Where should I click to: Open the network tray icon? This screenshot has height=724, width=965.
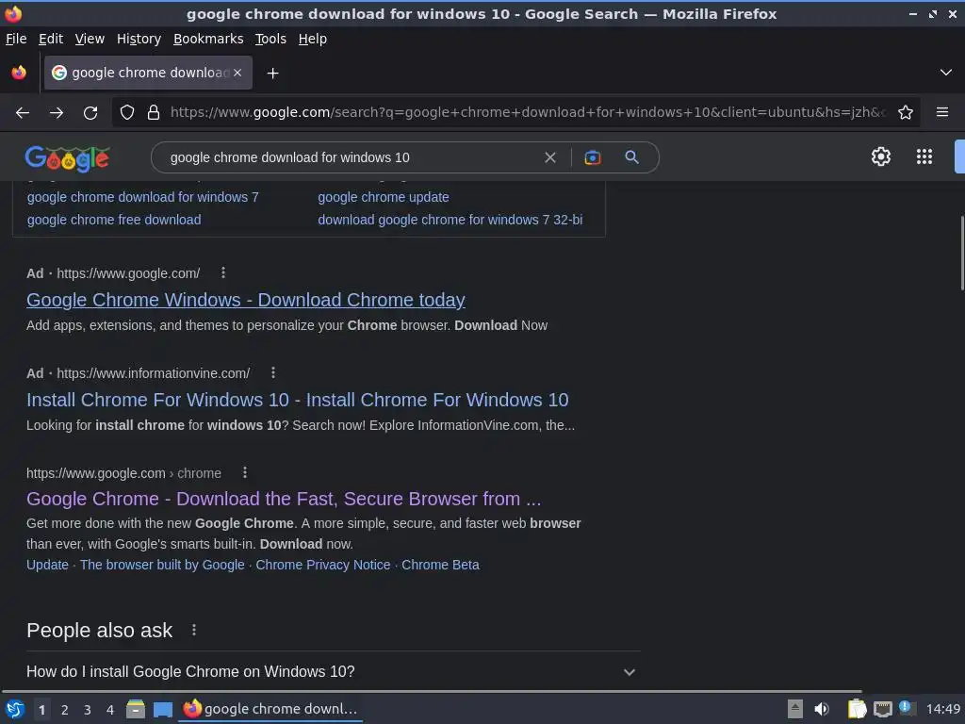pyautogui.click(x=882, y=709)
